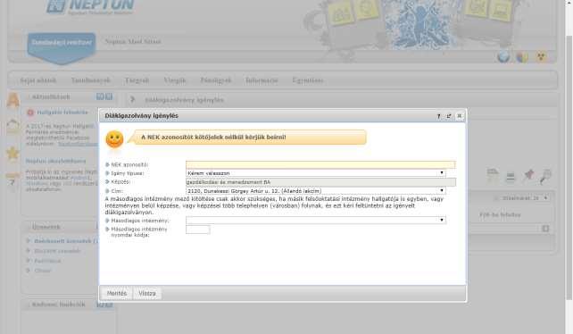Click the Diákigazolvány igénylés breadcrumb arrow
573x334 pixels.
133,99
